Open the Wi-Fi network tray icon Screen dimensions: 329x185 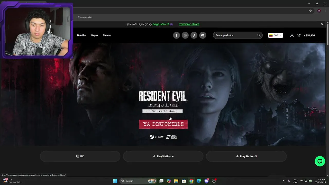pos(302,181)
